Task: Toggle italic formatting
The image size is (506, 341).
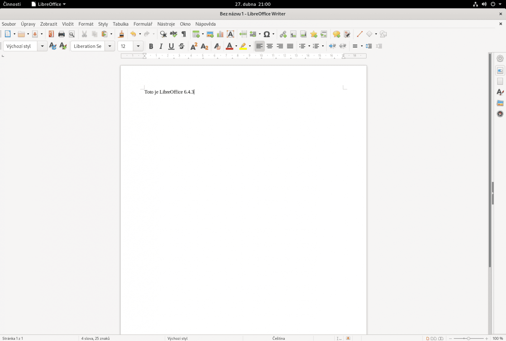Action: (161, 46)
